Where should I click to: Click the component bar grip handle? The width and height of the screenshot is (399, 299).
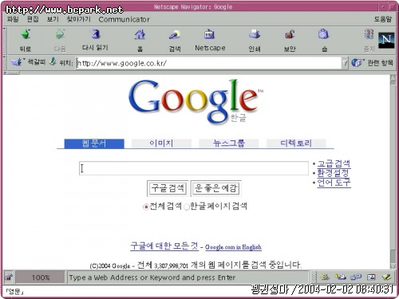coord(314,277)
